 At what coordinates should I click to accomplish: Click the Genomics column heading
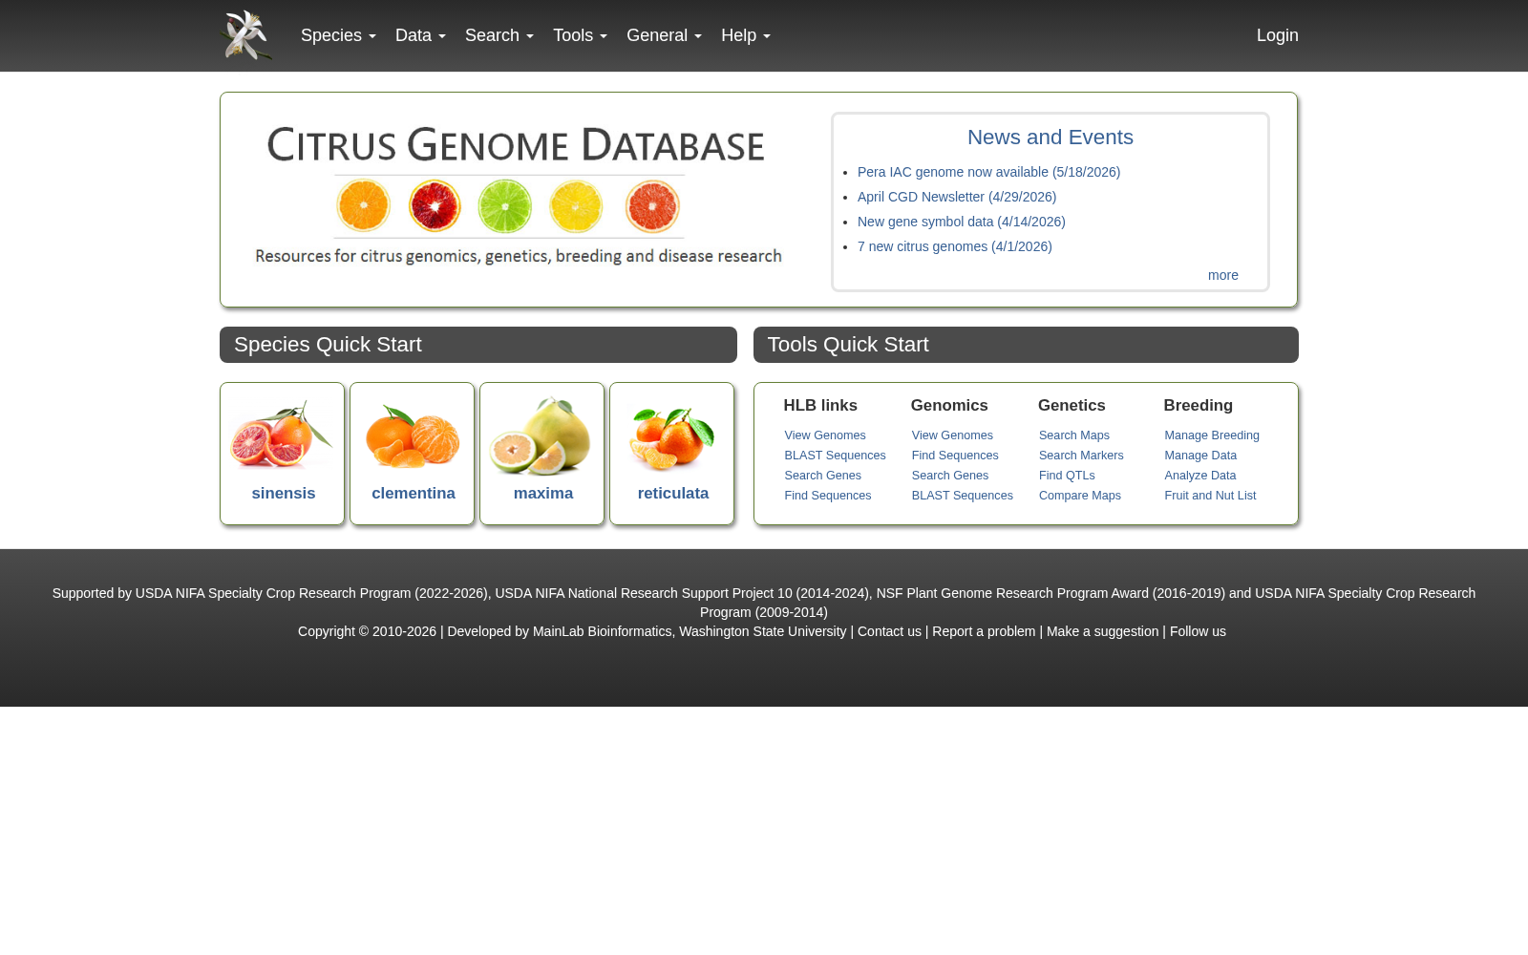(949, 406)
